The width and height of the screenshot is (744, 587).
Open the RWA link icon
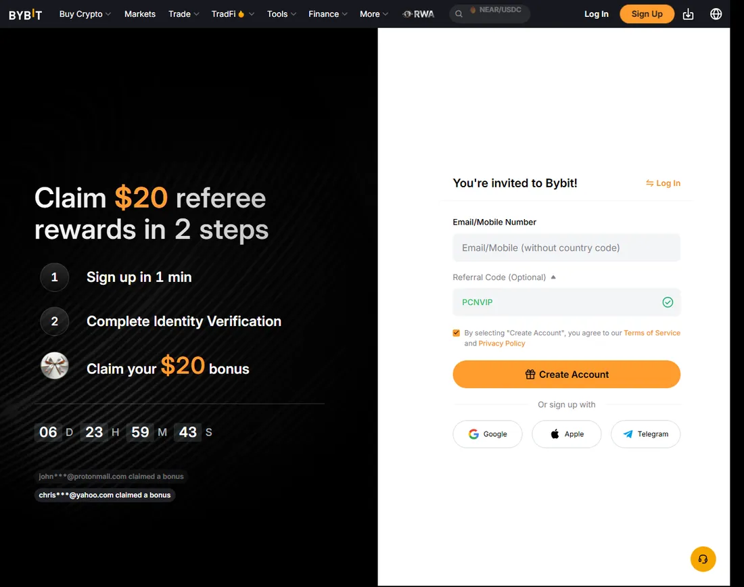pos(418,14)
